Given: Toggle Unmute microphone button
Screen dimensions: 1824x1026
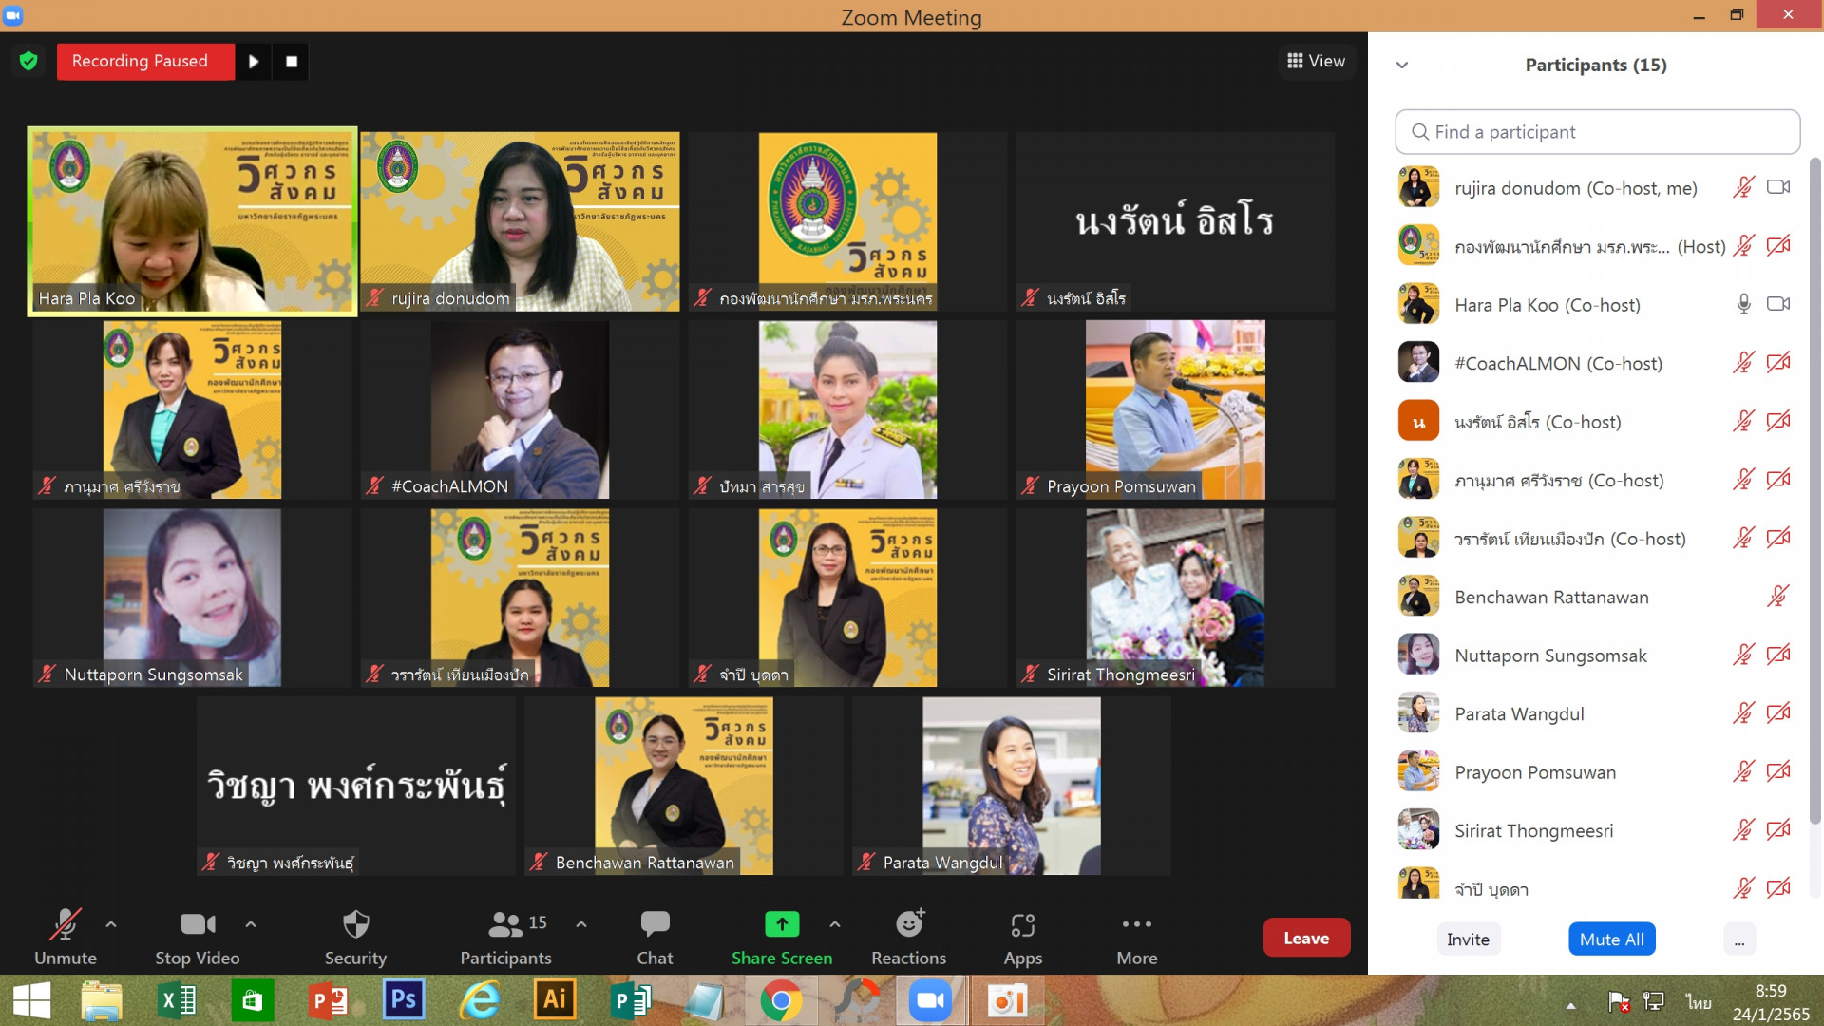Looking at the screenshot, I should (65, 924).
